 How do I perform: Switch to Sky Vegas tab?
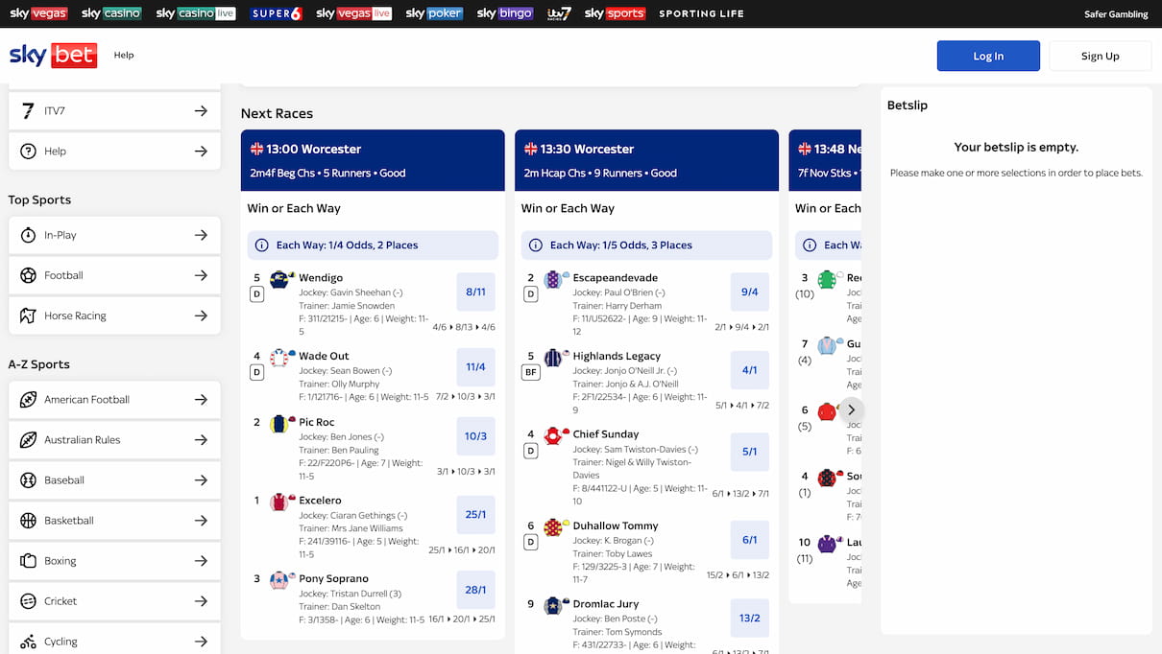point(38,13)
